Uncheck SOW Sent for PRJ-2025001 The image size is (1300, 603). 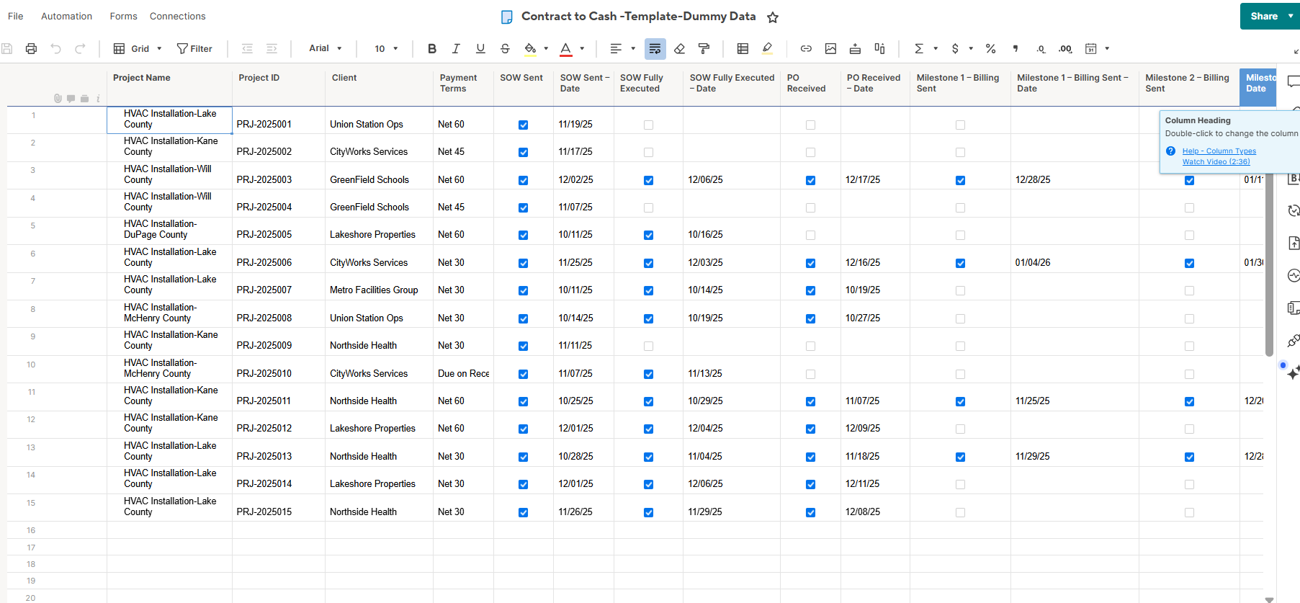tap(523, 125)
